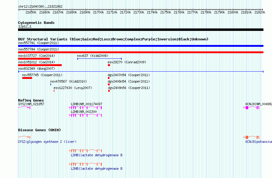Click the RefSeq Genes track title

click(x=31, y=100)
